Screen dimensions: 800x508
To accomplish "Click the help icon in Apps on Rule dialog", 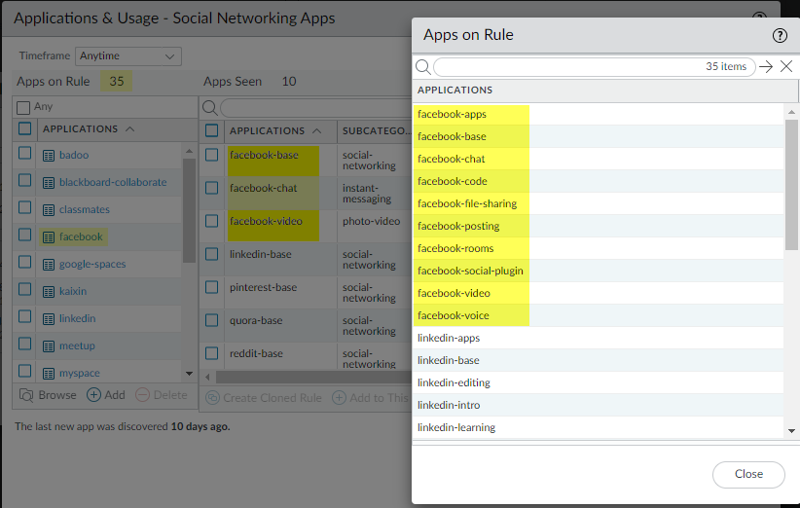I will [x=780, y=35].
